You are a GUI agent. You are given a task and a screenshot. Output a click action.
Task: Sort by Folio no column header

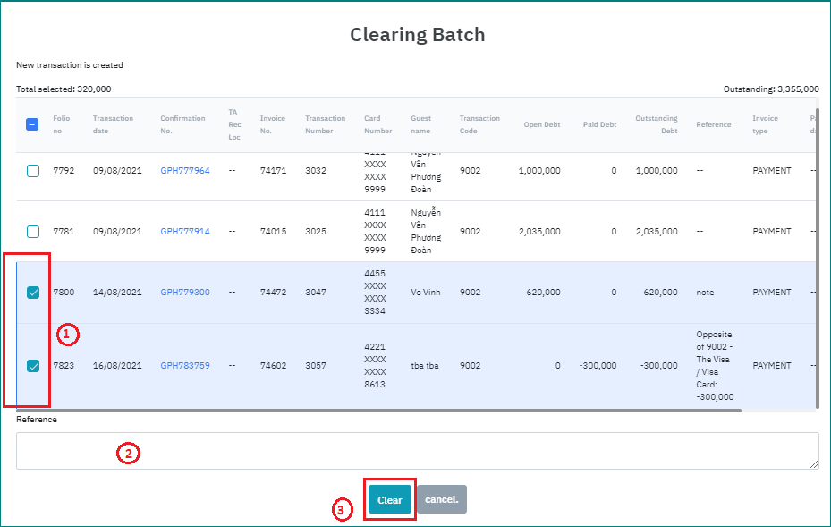(61, 124)
